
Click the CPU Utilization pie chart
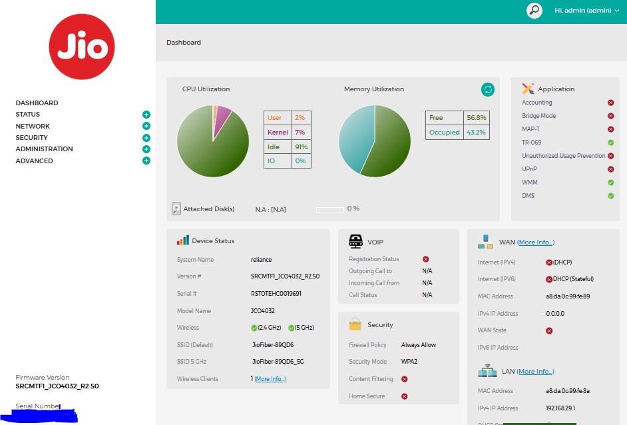213,141
